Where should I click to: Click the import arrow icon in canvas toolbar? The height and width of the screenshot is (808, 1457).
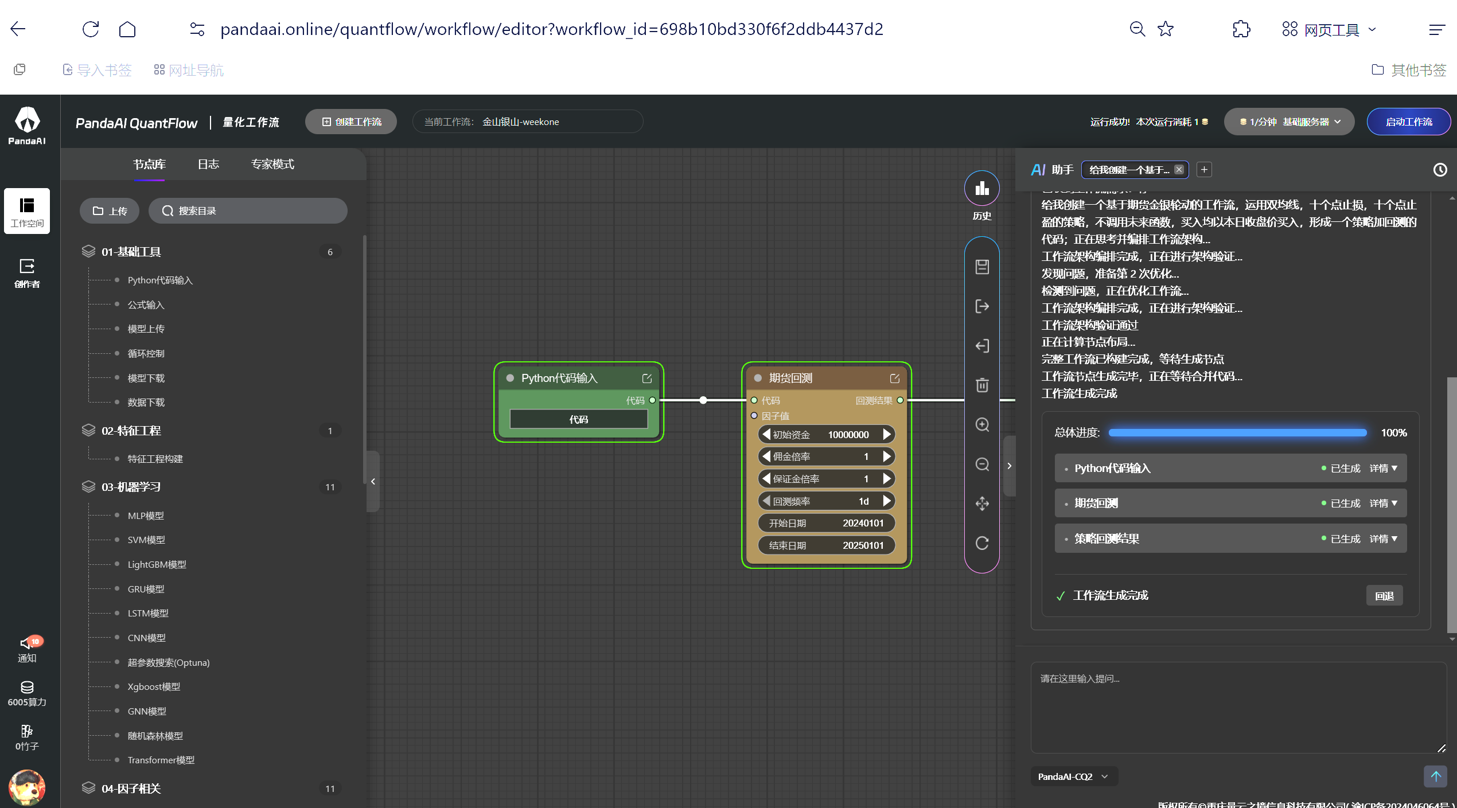pyautogui.click(x=982, y=346)
